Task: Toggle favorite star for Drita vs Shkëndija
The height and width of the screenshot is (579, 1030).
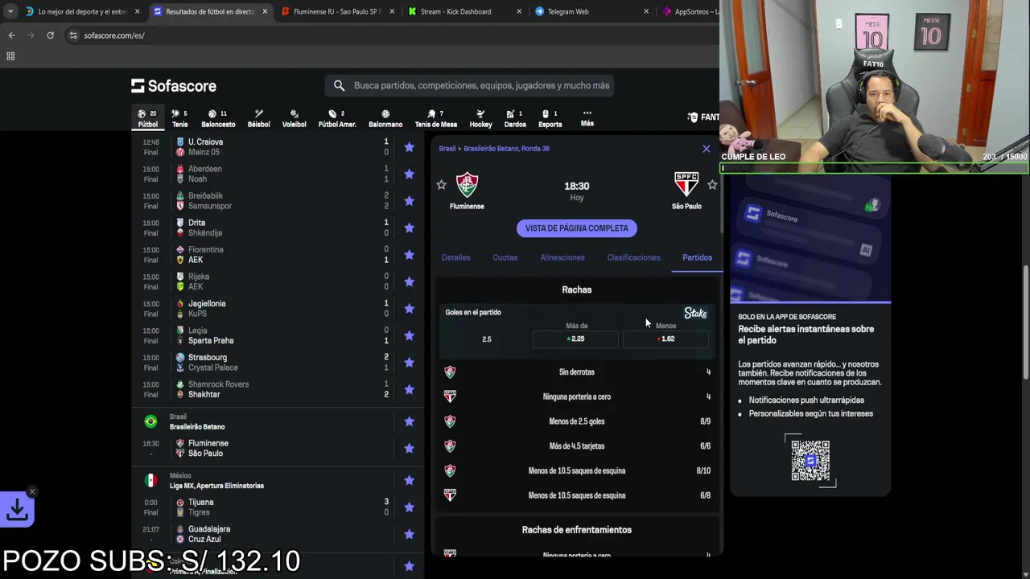Action: [409, 228]
